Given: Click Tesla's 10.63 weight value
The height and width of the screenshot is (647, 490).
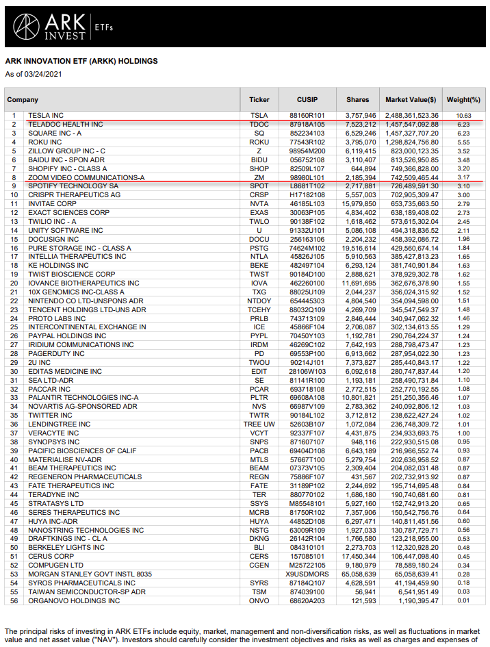Looking at the screenshot, I should click(463, 116).
